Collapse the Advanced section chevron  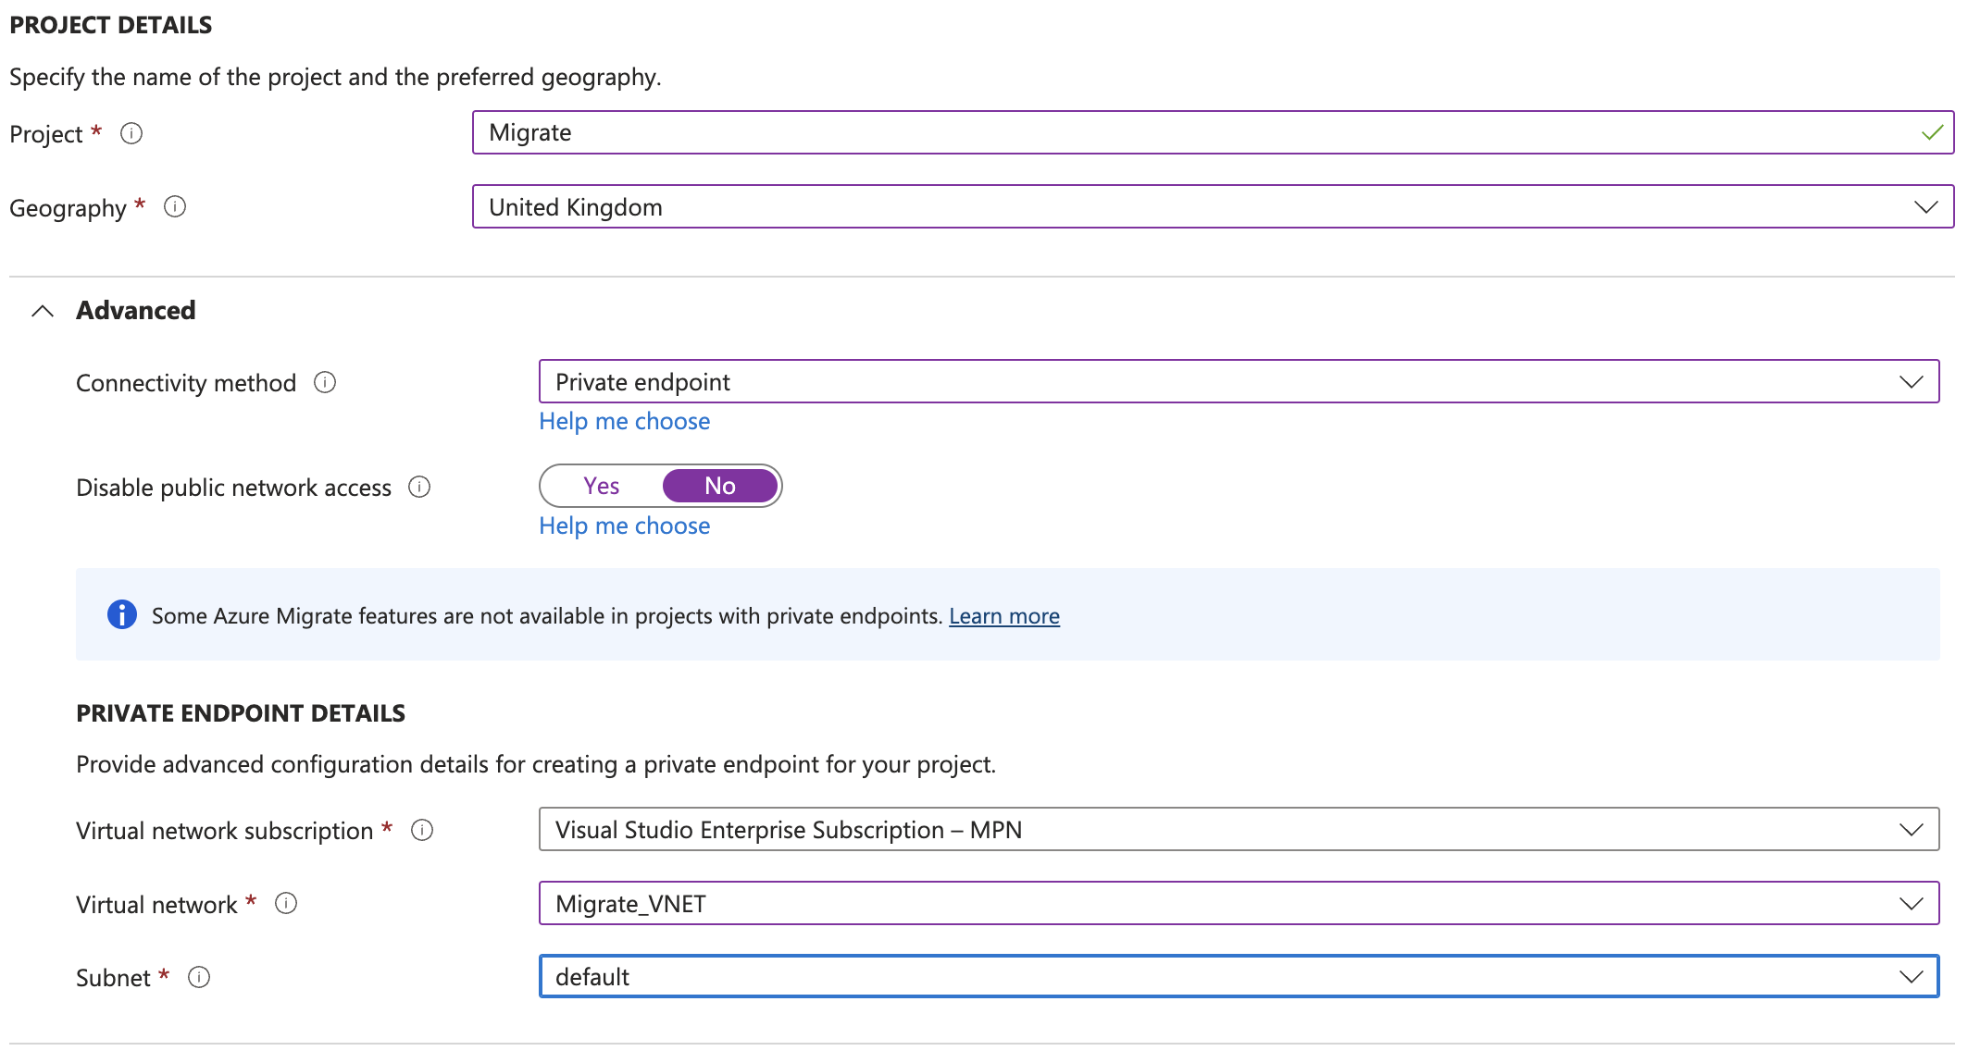[x=43, y=311]
